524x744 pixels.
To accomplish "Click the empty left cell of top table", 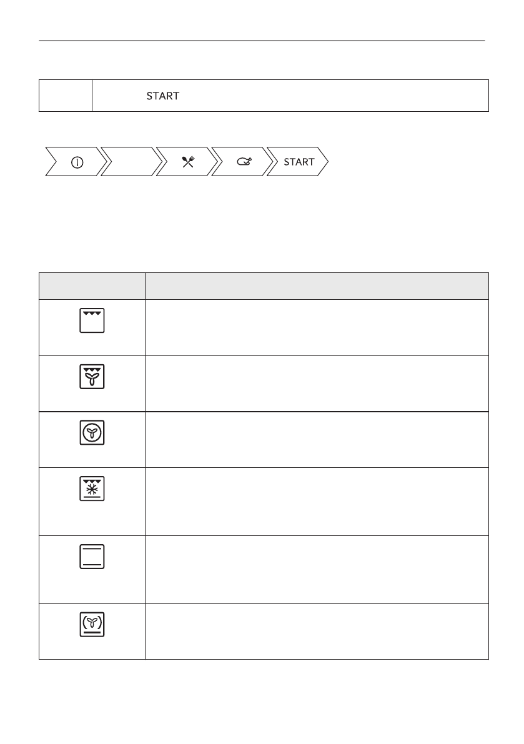I will click(x=66, y=96).
